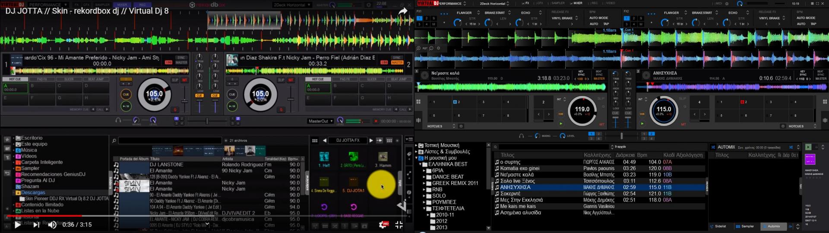Click the settings gear under right deck HOTCUES
This screenshot has height=233, width=829.
tap(783, 126)
